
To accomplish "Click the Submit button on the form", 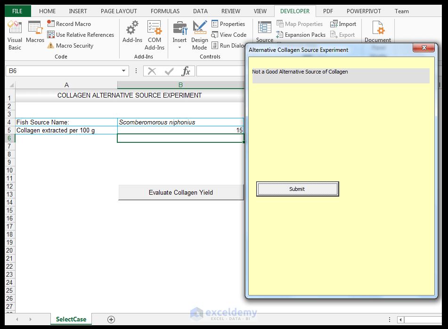I will pyautogui.click(x=297, y=189).
